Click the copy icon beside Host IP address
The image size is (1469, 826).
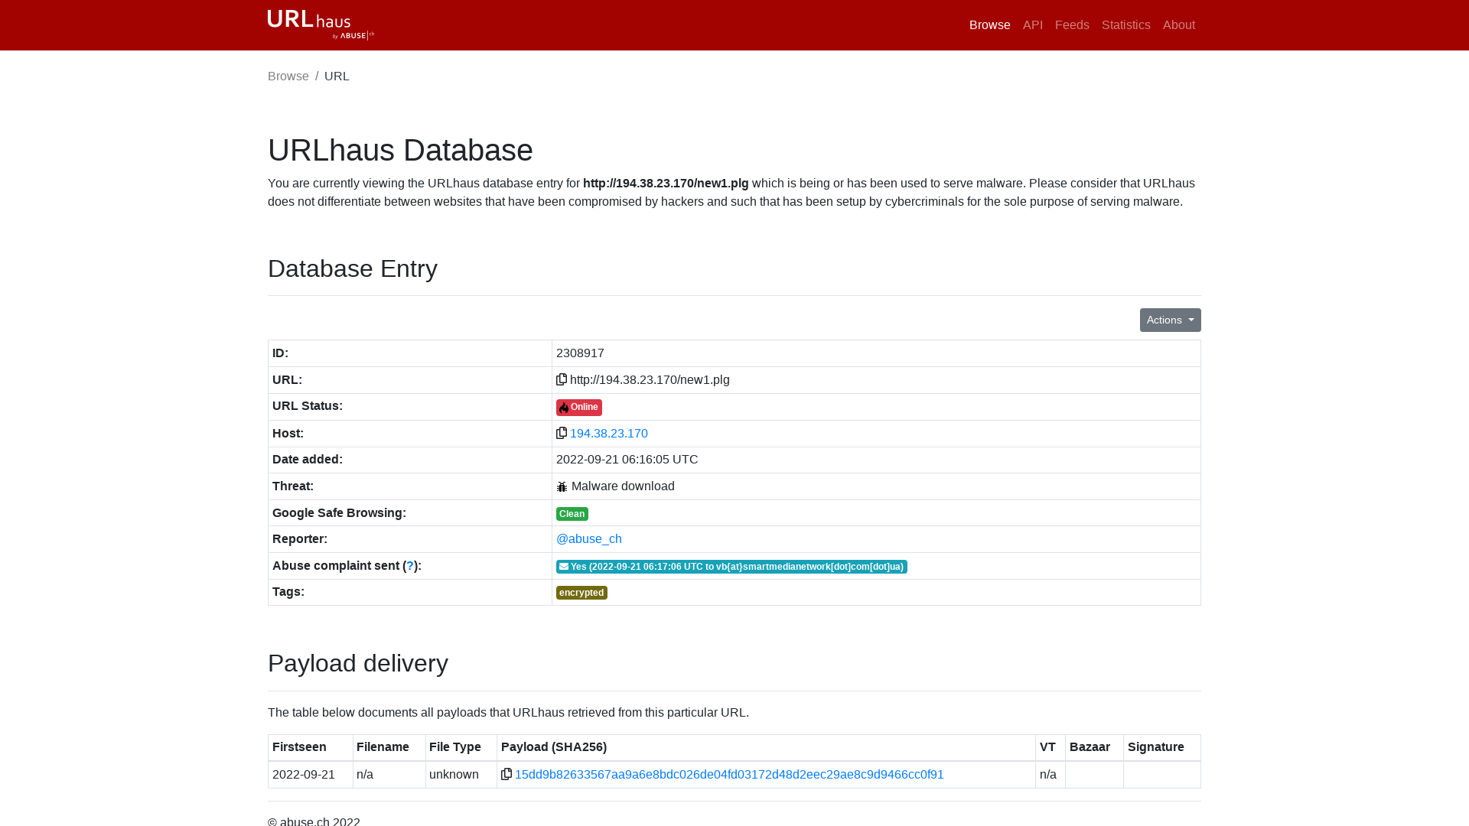click(562, 433)
